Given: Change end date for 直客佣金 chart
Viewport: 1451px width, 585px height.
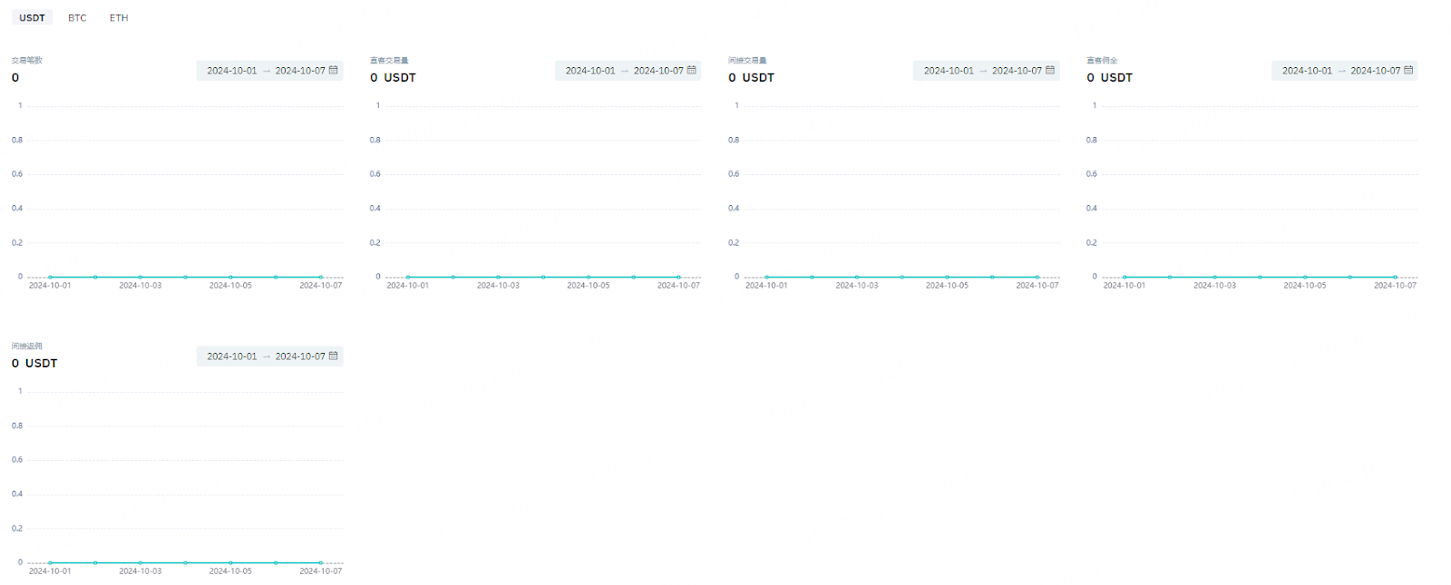Looking at the screenshot, I should pos(1375,71).
